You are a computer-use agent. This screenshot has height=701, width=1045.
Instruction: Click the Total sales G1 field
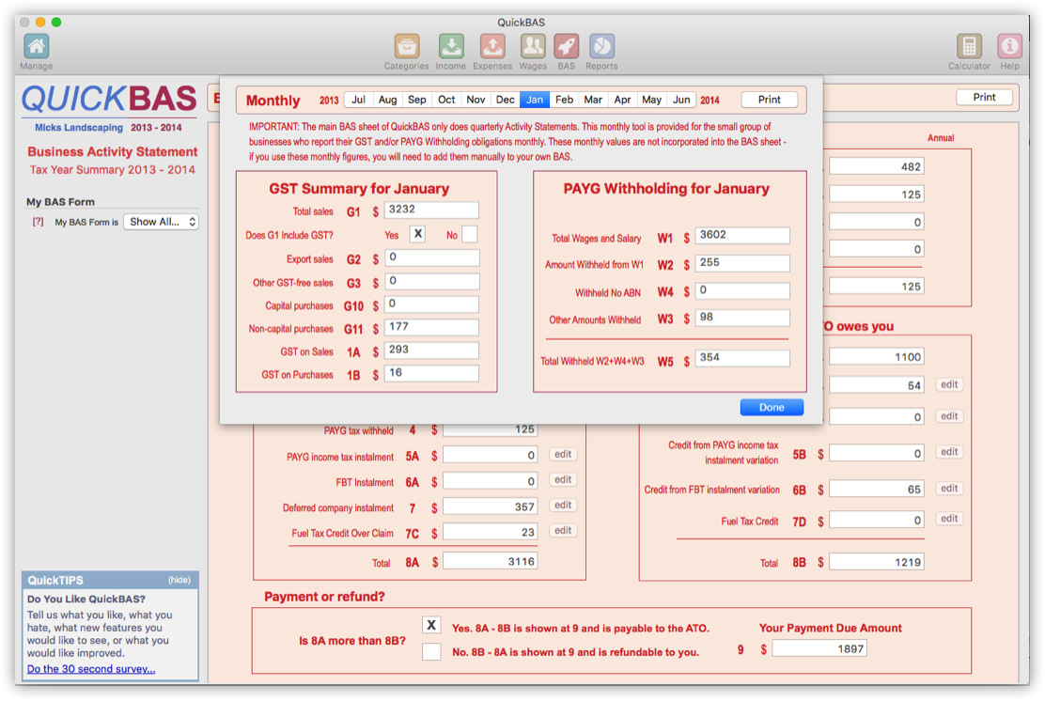click(x=431, y=211)
